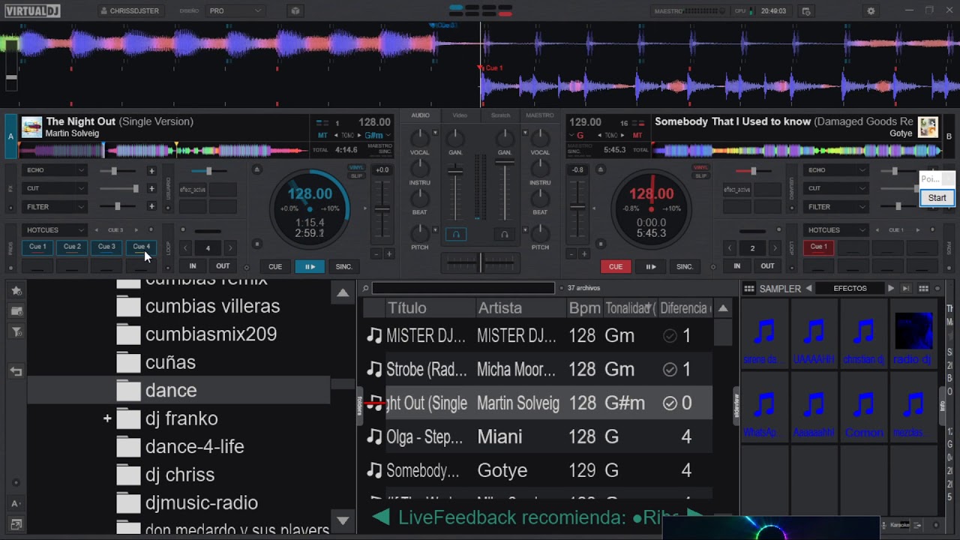Toggle VINYL mode on deck A

click(357, 168)
